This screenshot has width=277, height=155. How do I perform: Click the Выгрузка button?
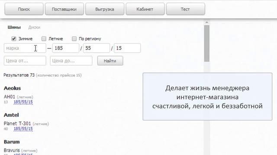(x=105, y=9)
